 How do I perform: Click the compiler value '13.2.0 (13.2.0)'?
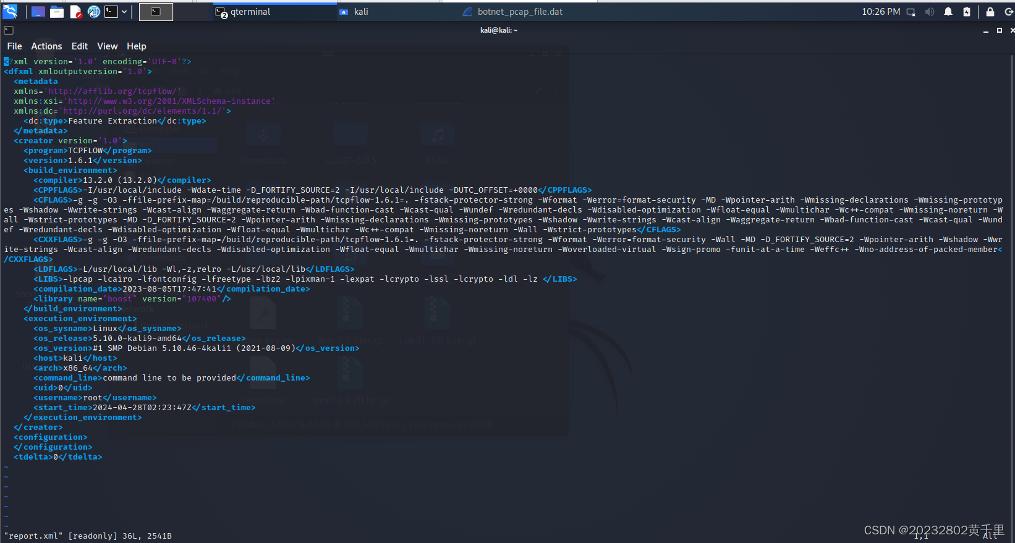[120, 180]
